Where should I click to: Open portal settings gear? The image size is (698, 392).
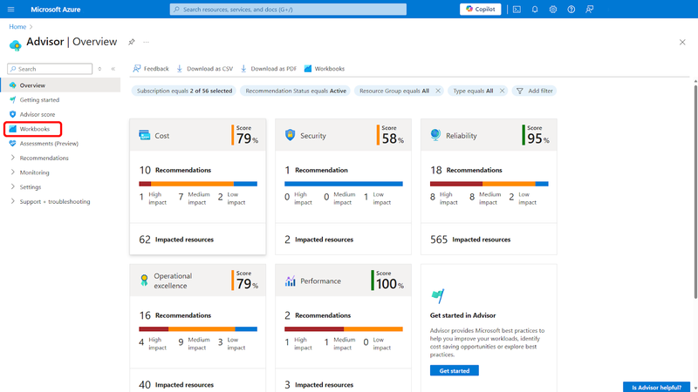[x=553, y=10]
